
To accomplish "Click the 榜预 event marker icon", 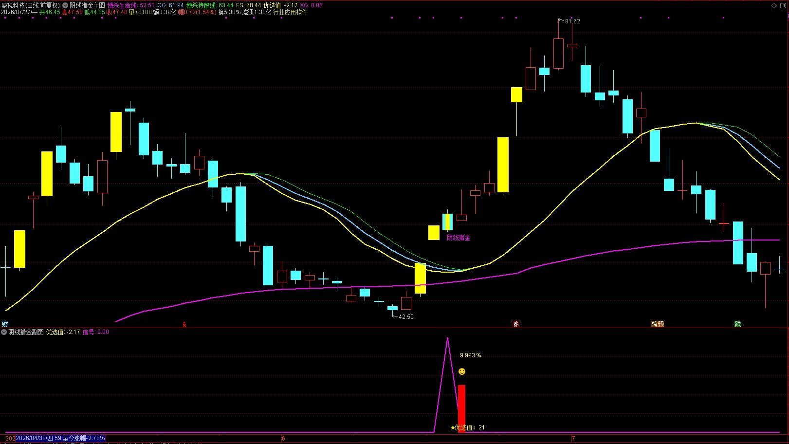I will tap(658, 324).
